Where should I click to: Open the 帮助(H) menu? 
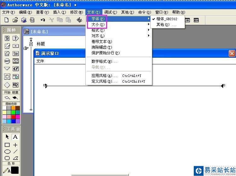point(179,12)
